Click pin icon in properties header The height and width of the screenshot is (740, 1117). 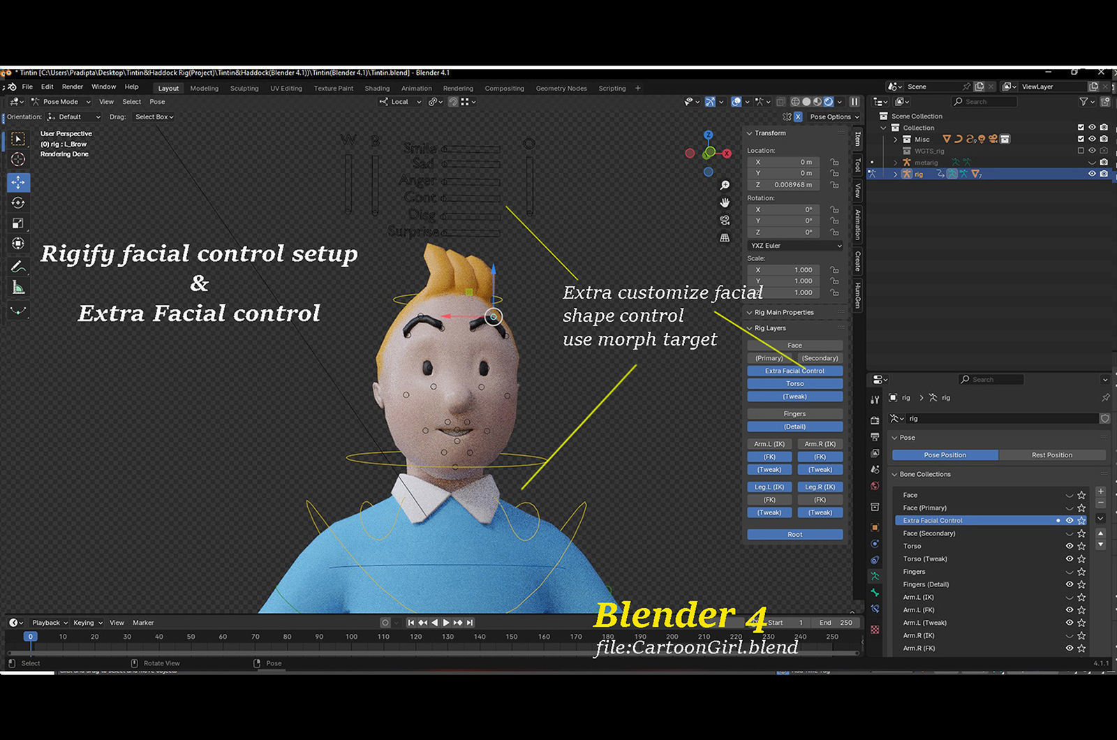1105,397
